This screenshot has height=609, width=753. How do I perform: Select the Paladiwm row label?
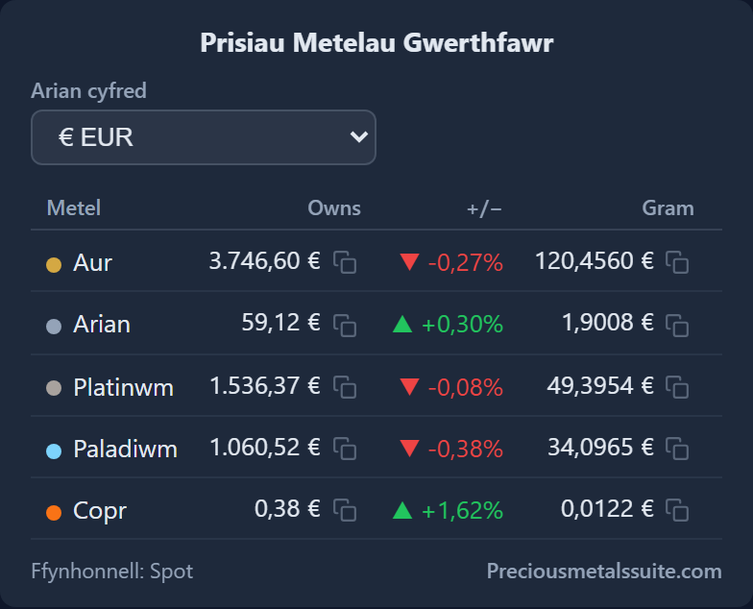pos(125,450)
